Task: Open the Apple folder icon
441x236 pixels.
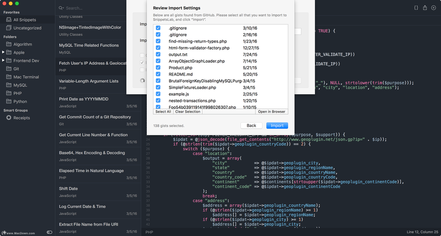Action: pyautogui.click(x=8, y=52)
